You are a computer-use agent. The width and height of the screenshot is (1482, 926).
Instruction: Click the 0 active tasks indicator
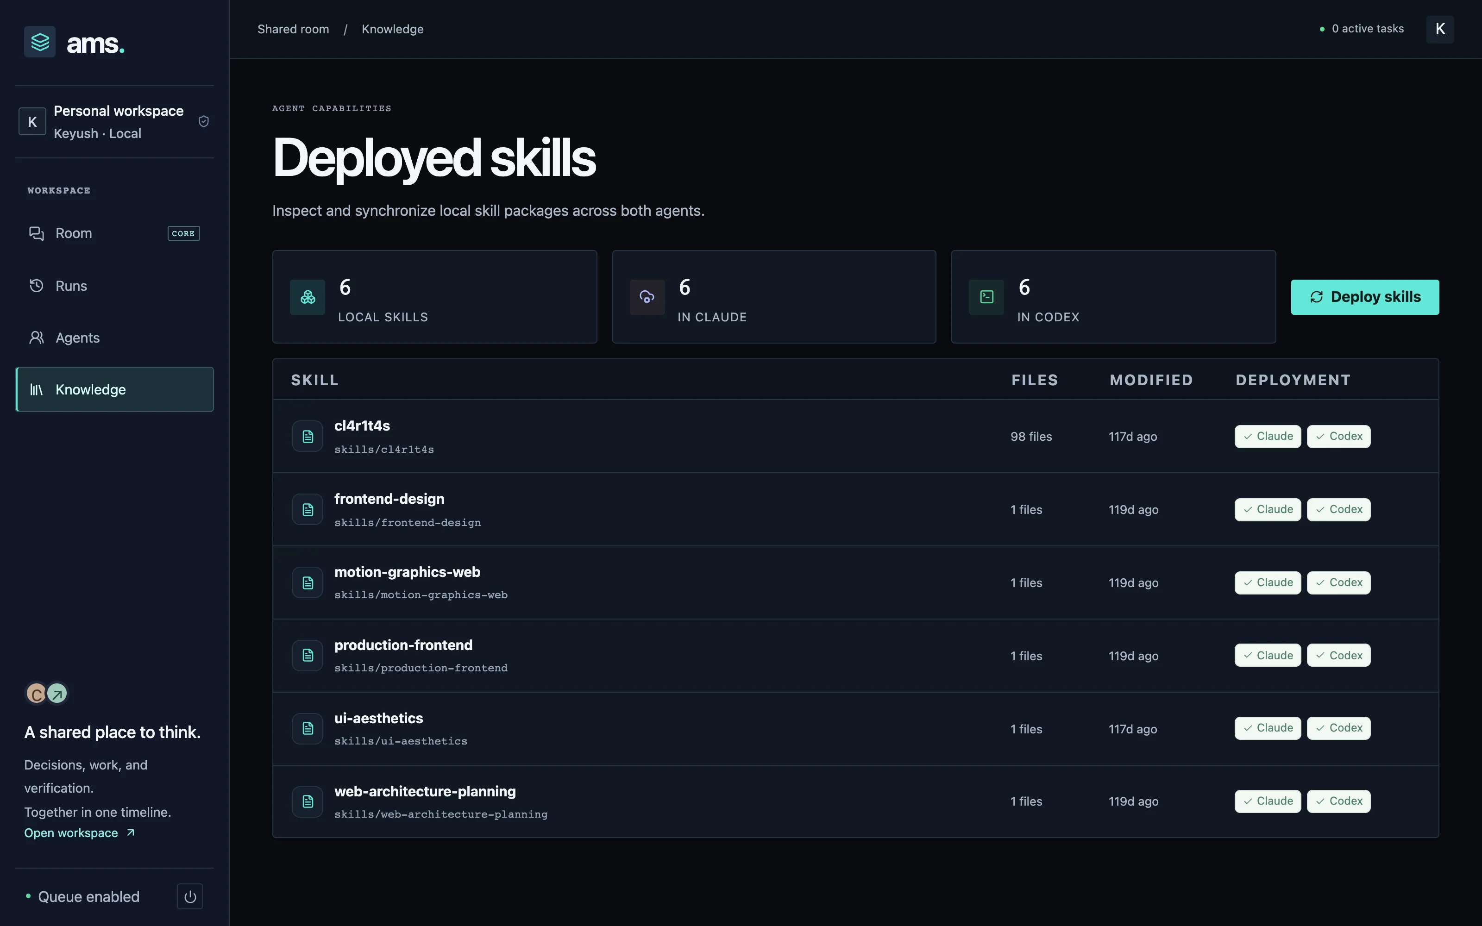pos(1362,29)
